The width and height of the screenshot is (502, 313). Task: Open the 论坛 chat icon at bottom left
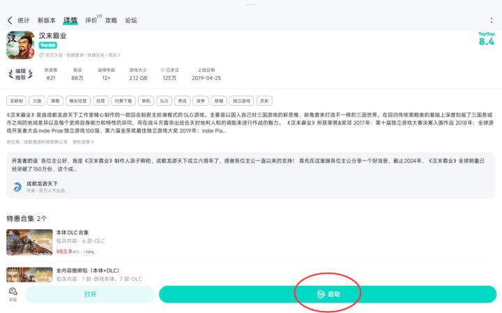[x=13, y=294]
